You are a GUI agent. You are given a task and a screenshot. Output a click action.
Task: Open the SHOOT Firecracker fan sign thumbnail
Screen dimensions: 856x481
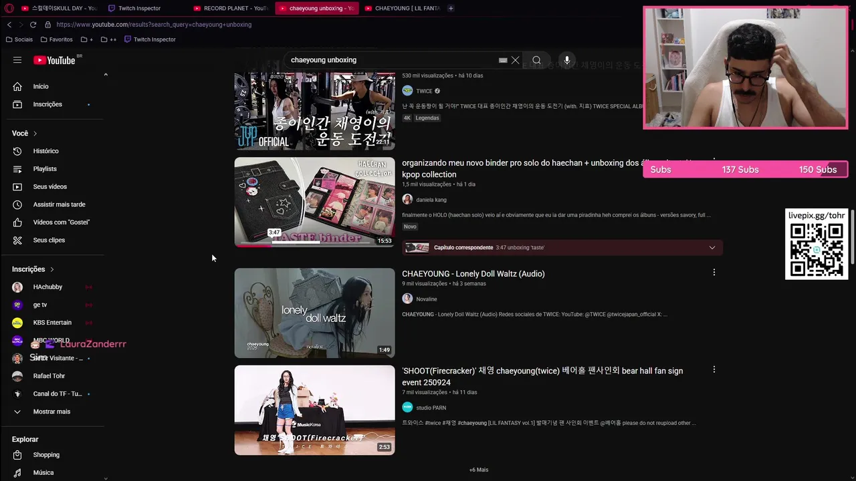pos(314,410)
